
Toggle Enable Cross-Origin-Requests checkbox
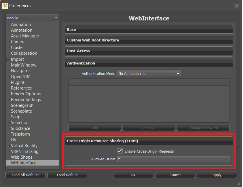(x=120, y=151)
